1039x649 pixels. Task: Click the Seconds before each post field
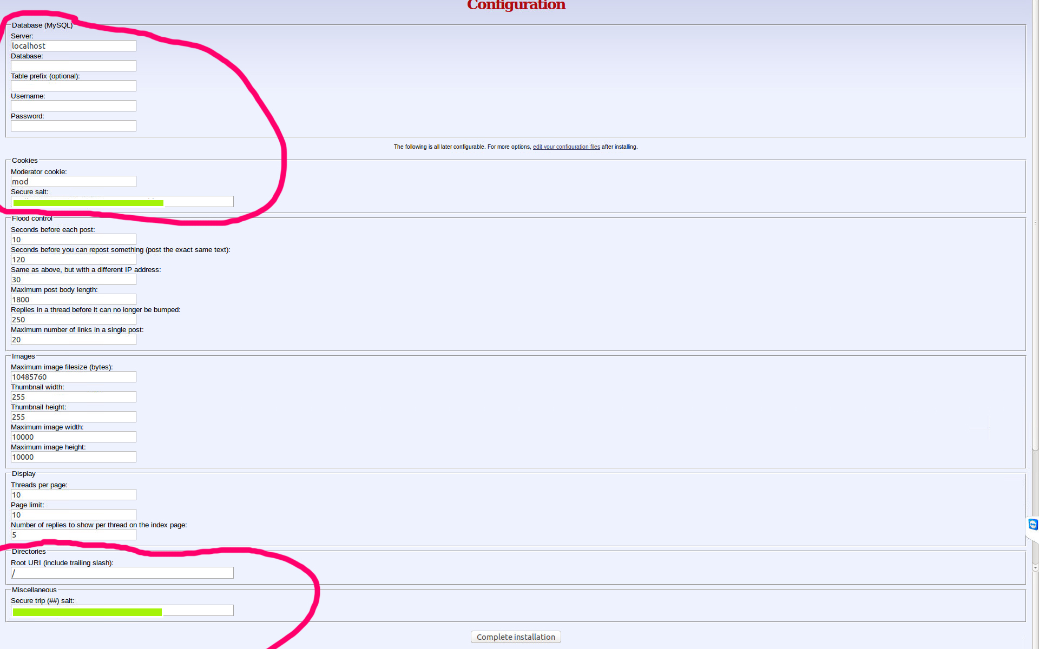click(74, 240)
